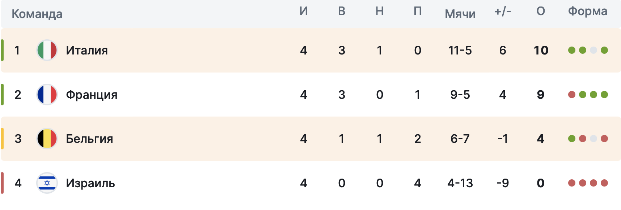Click Italy's grey draw form dot
This screenshot has width=621, height=210.
(593, 50)
